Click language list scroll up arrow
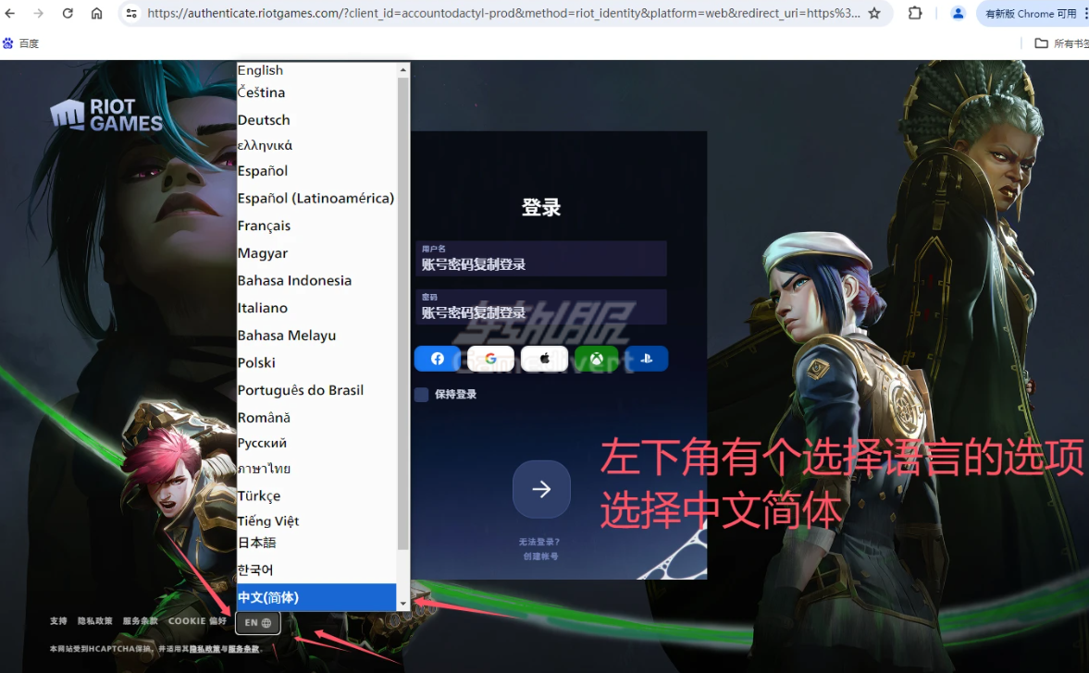1089x673 pixels. pyautogui.click(x=402, y=69)
